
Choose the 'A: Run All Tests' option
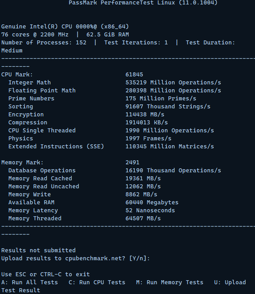[30, 282]
